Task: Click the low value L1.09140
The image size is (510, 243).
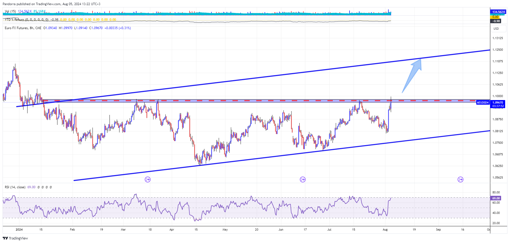Action: (81, 28)
